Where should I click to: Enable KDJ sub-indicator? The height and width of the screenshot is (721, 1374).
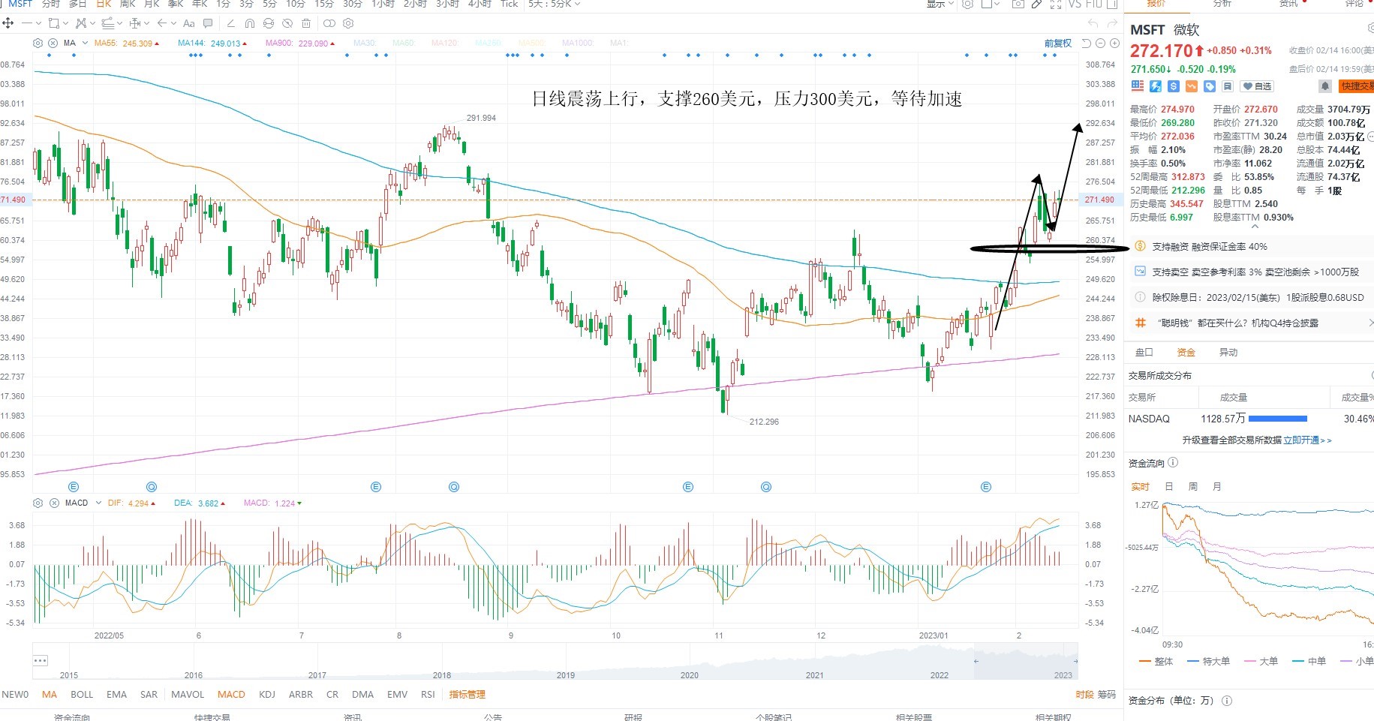point(267,694)
